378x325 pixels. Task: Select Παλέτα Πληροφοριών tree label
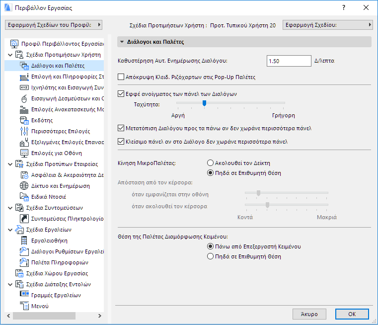point(60,262)
